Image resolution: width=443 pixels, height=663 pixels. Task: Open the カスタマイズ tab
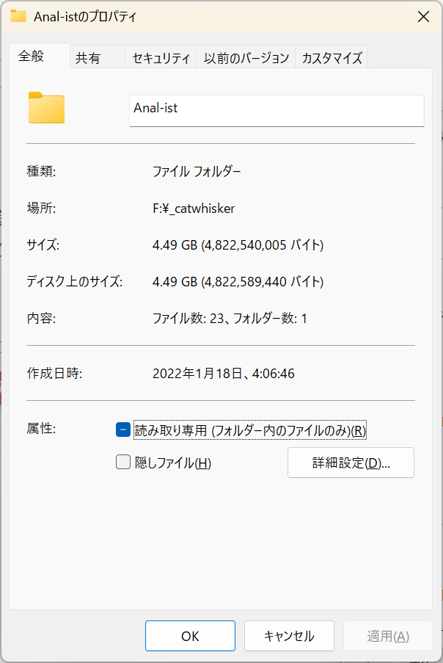332,58
